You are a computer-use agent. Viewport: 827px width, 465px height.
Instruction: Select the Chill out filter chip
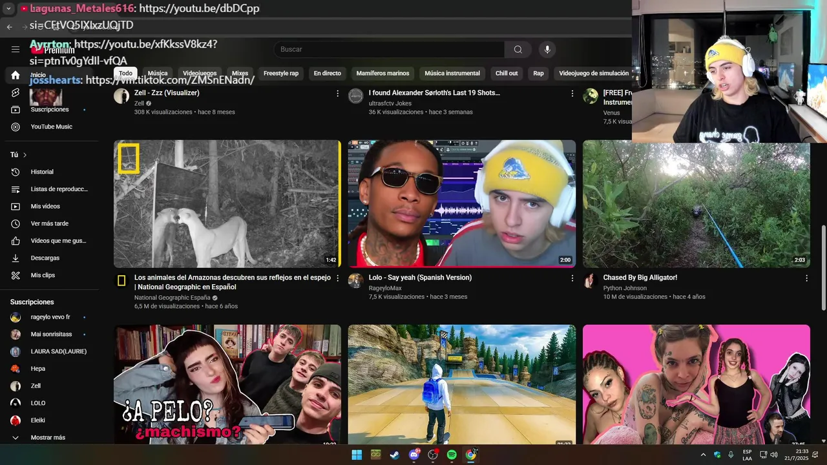pos(507,73)
